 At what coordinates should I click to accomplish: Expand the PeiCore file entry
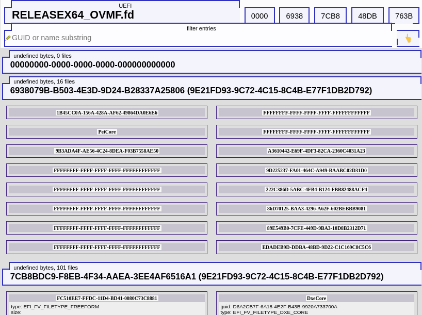[107, 131]
